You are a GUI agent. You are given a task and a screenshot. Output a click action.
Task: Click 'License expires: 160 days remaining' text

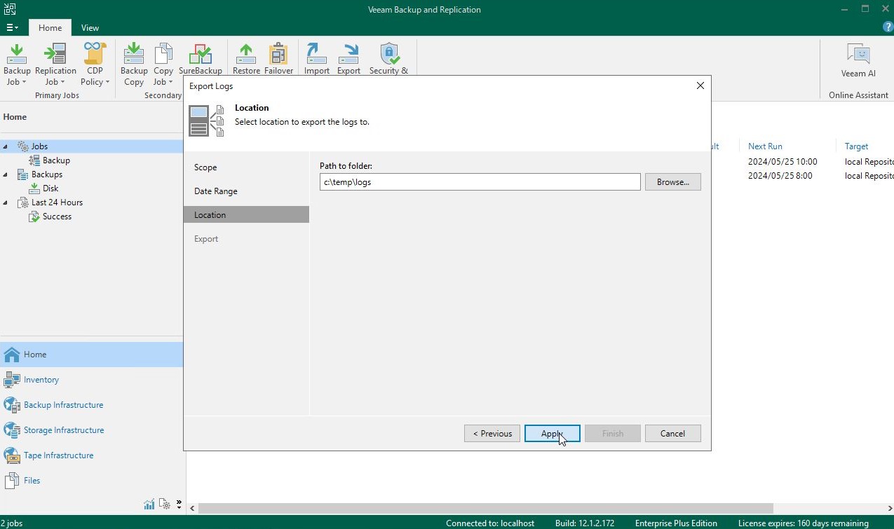(x=804, y=523)
